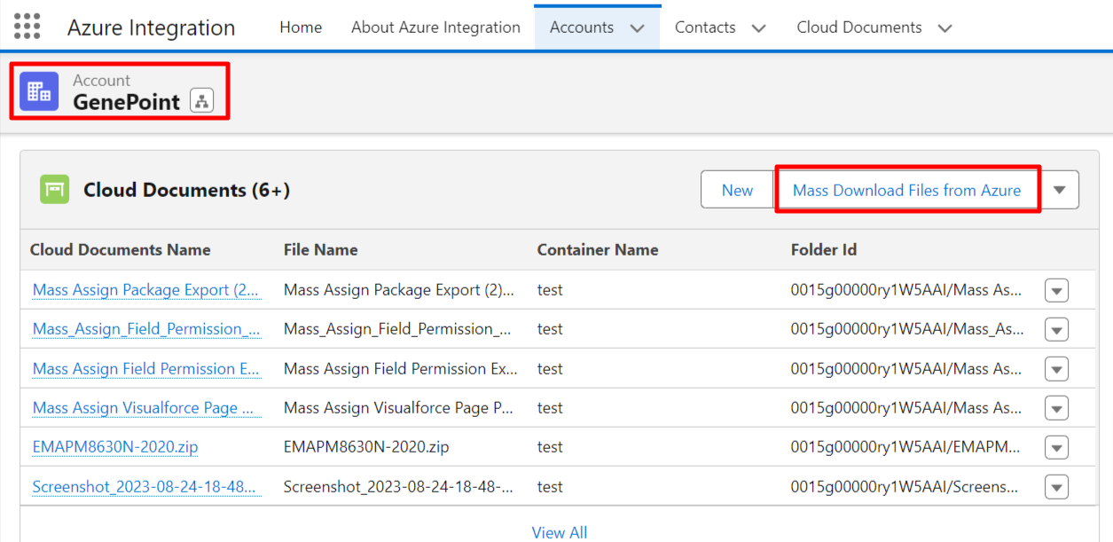Open Mass Assign Field Permission E document link
1113x542 pixels.
click(146, 369)
